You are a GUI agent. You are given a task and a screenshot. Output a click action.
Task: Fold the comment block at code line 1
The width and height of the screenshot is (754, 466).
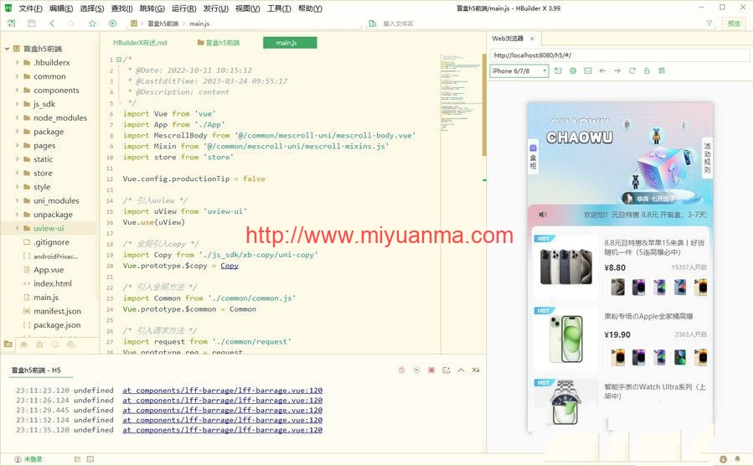coord(119,60)
